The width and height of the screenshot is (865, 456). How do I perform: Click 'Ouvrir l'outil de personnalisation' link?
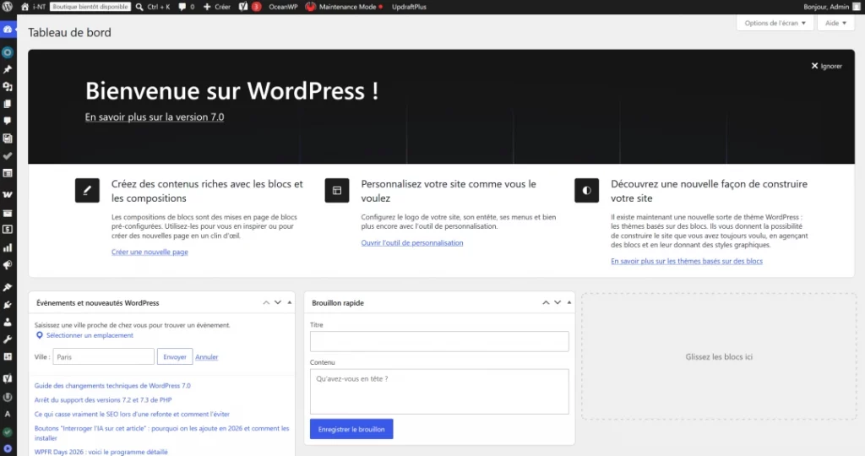pos(412,242)
